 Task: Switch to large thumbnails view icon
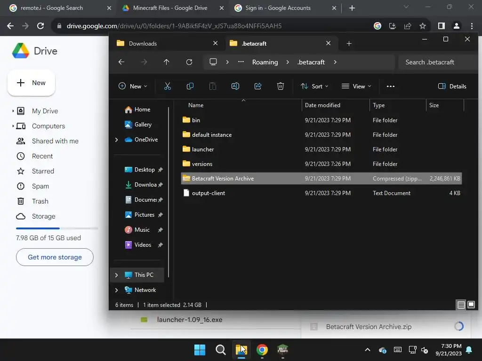click(x=471, y=305)
